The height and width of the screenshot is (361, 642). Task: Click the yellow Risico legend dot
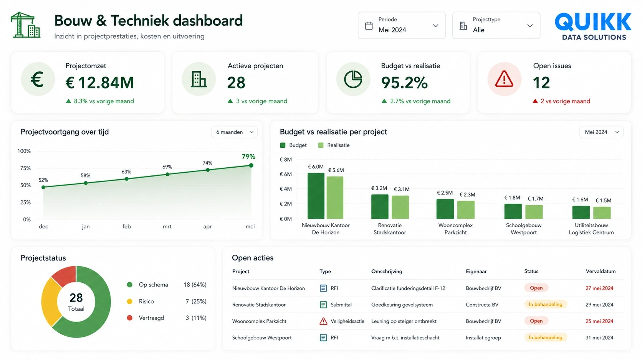coord(130,301)
